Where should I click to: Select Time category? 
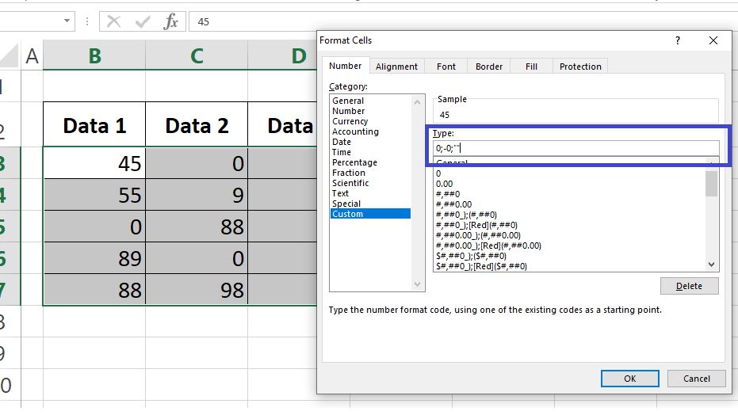tap(341, 152)
